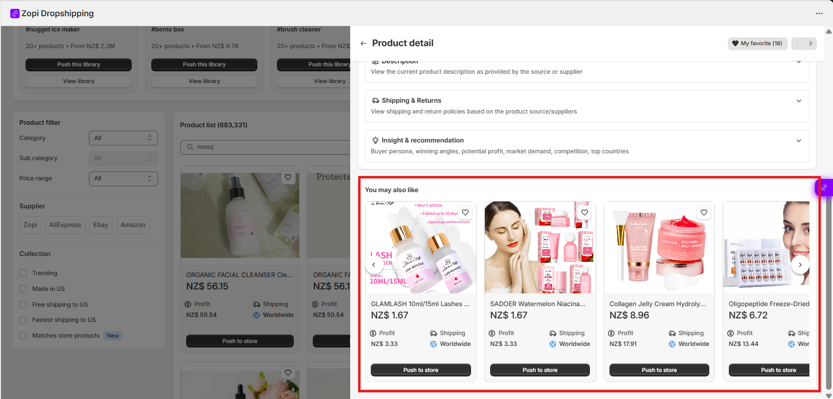Filter by Zopi supplier
Image resolution: width=833 pixels, height=399 pixels.
click(x=30, y=225)
